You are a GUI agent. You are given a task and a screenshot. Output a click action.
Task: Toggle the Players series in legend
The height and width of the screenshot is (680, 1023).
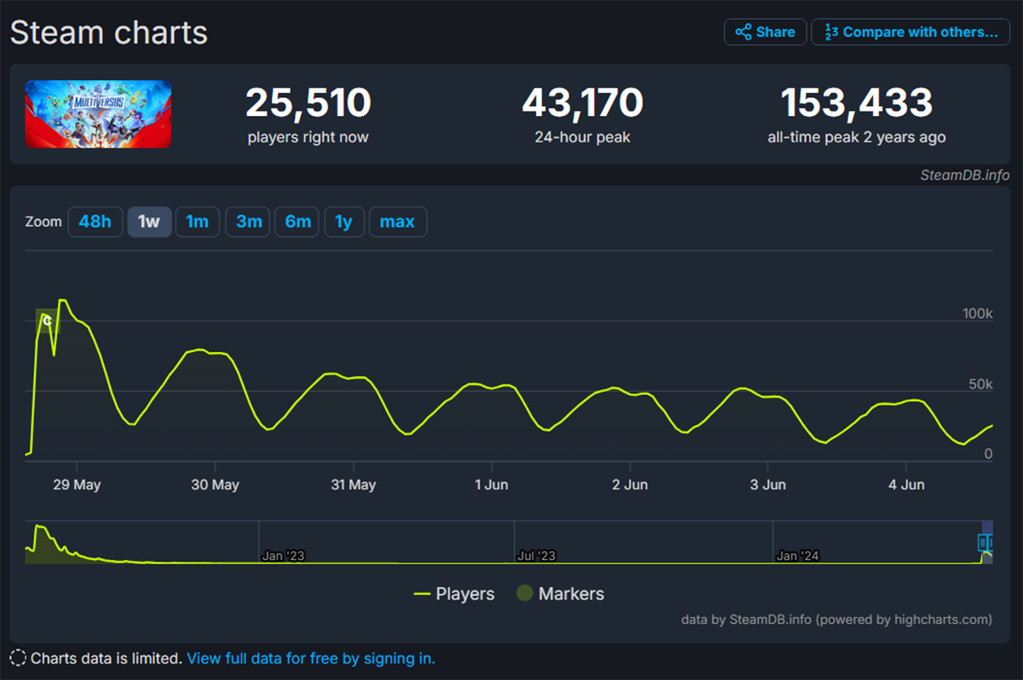tap(454, 594)
